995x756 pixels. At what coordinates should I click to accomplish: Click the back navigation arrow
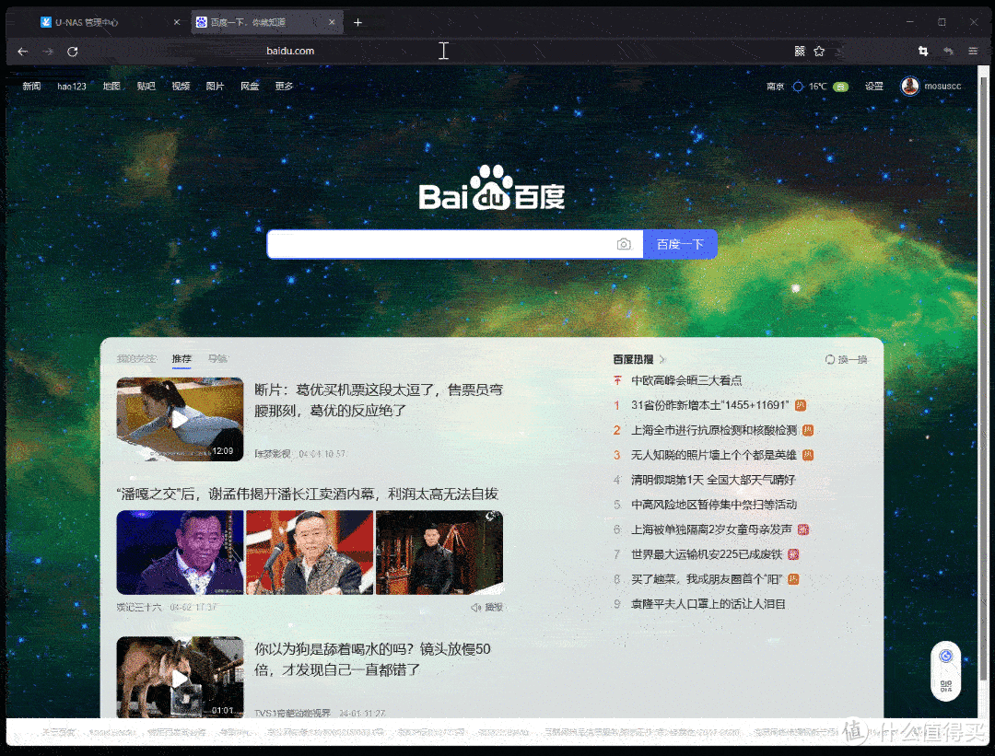point(22,52)
